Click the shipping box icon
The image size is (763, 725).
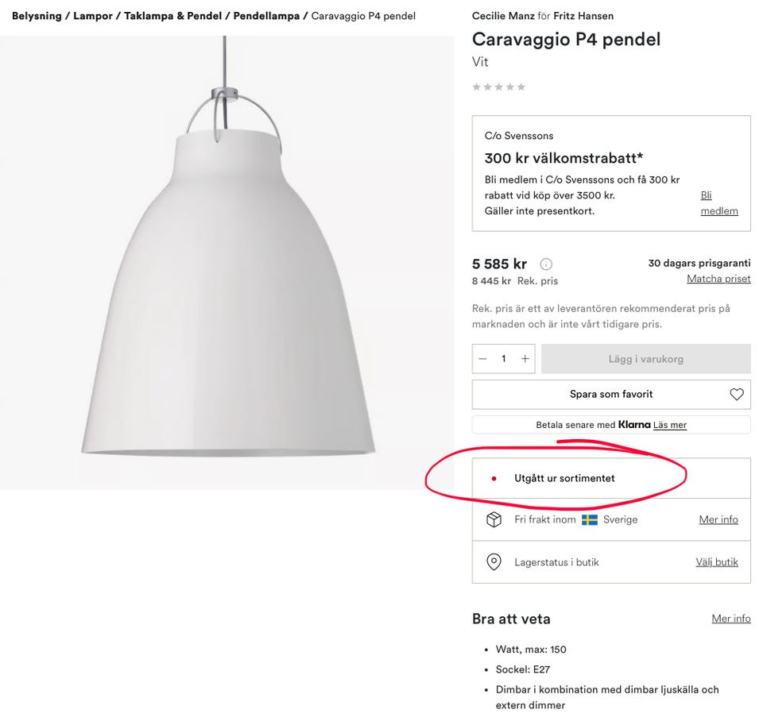click(x=494, y=519)
